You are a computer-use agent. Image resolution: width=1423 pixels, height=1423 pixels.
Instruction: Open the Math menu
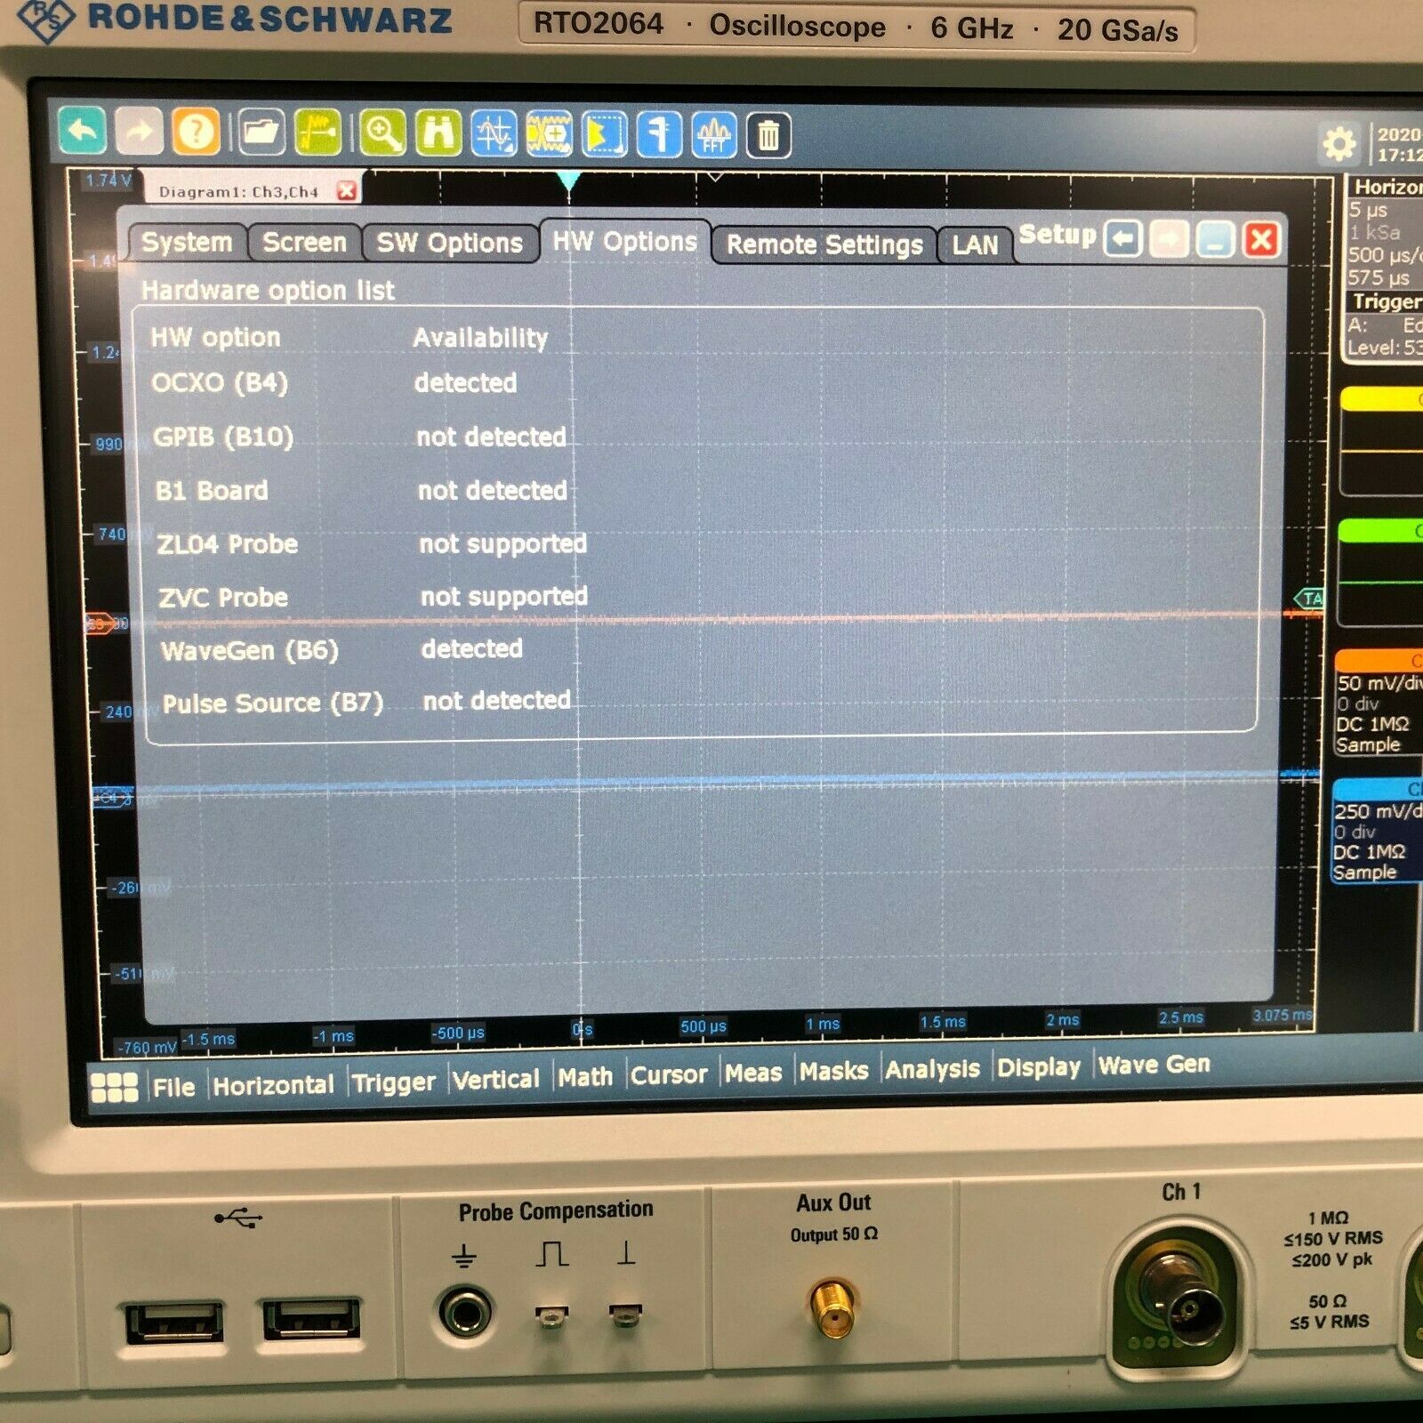coord(585,1077)
